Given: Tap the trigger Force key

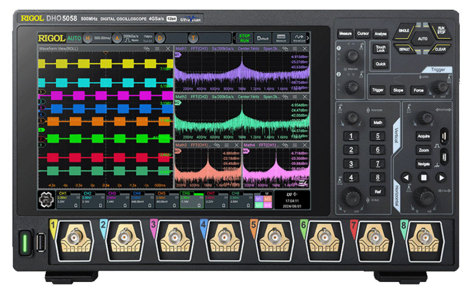Looking at the screenshot, I should (x=418, y=90).
